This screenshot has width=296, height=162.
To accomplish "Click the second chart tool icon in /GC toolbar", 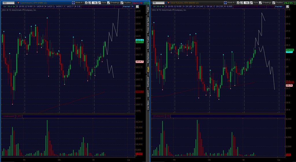I will [x=90, y=3].
